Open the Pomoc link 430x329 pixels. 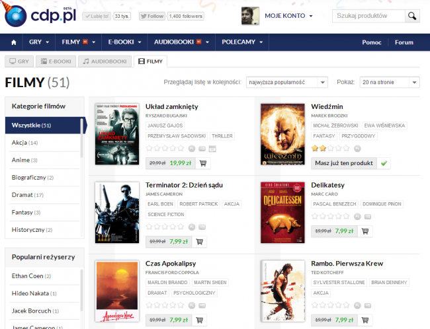(x=372, y=42)
